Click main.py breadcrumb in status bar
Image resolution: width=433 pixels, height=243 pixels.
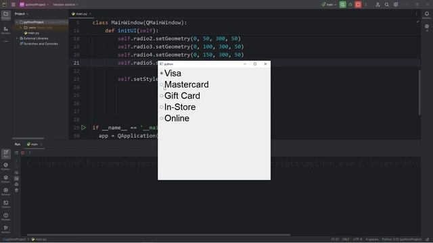(x=39, y=240)
